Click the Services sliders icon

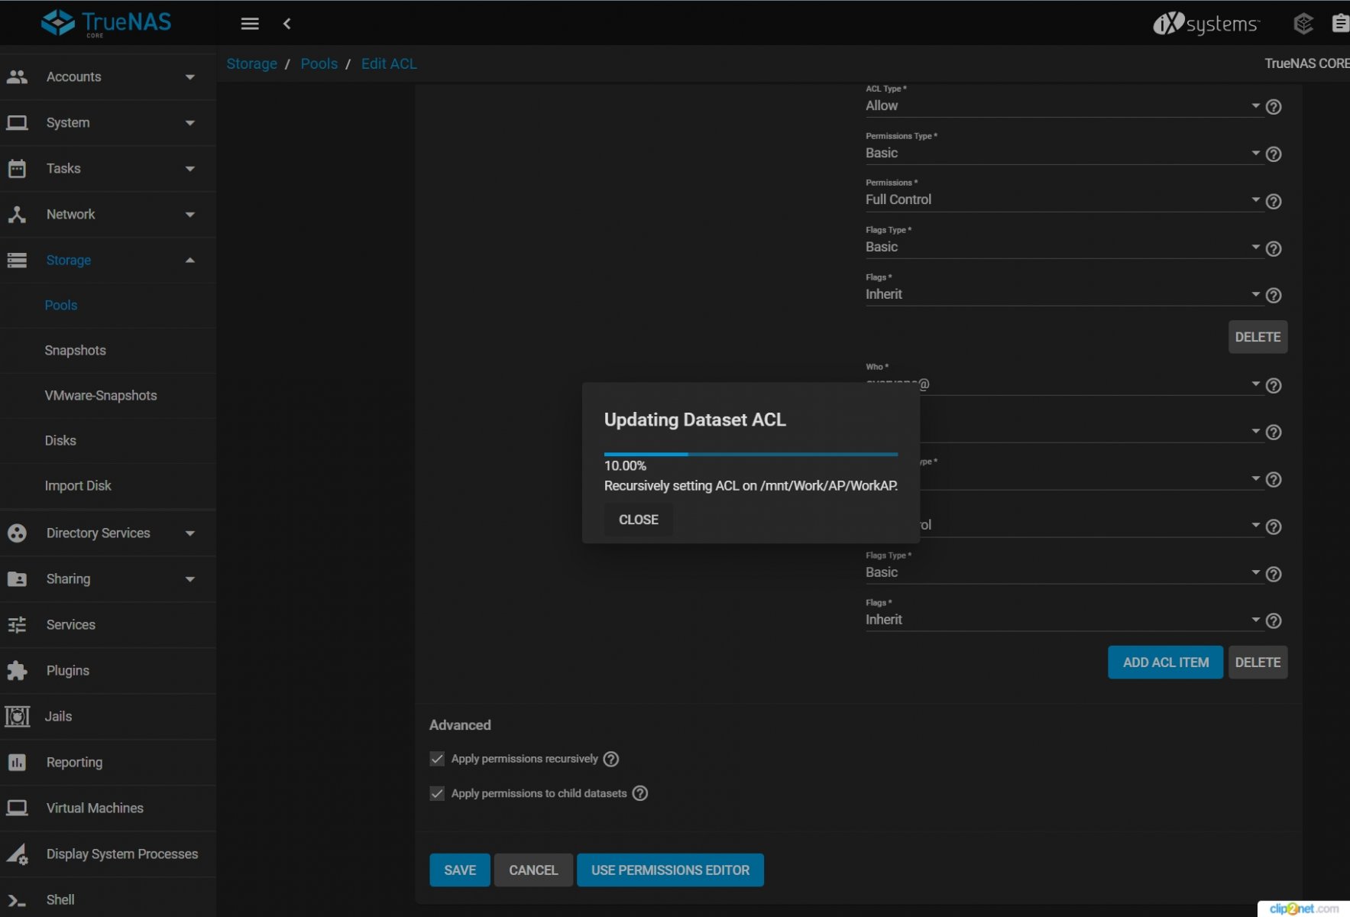point(17,624)
